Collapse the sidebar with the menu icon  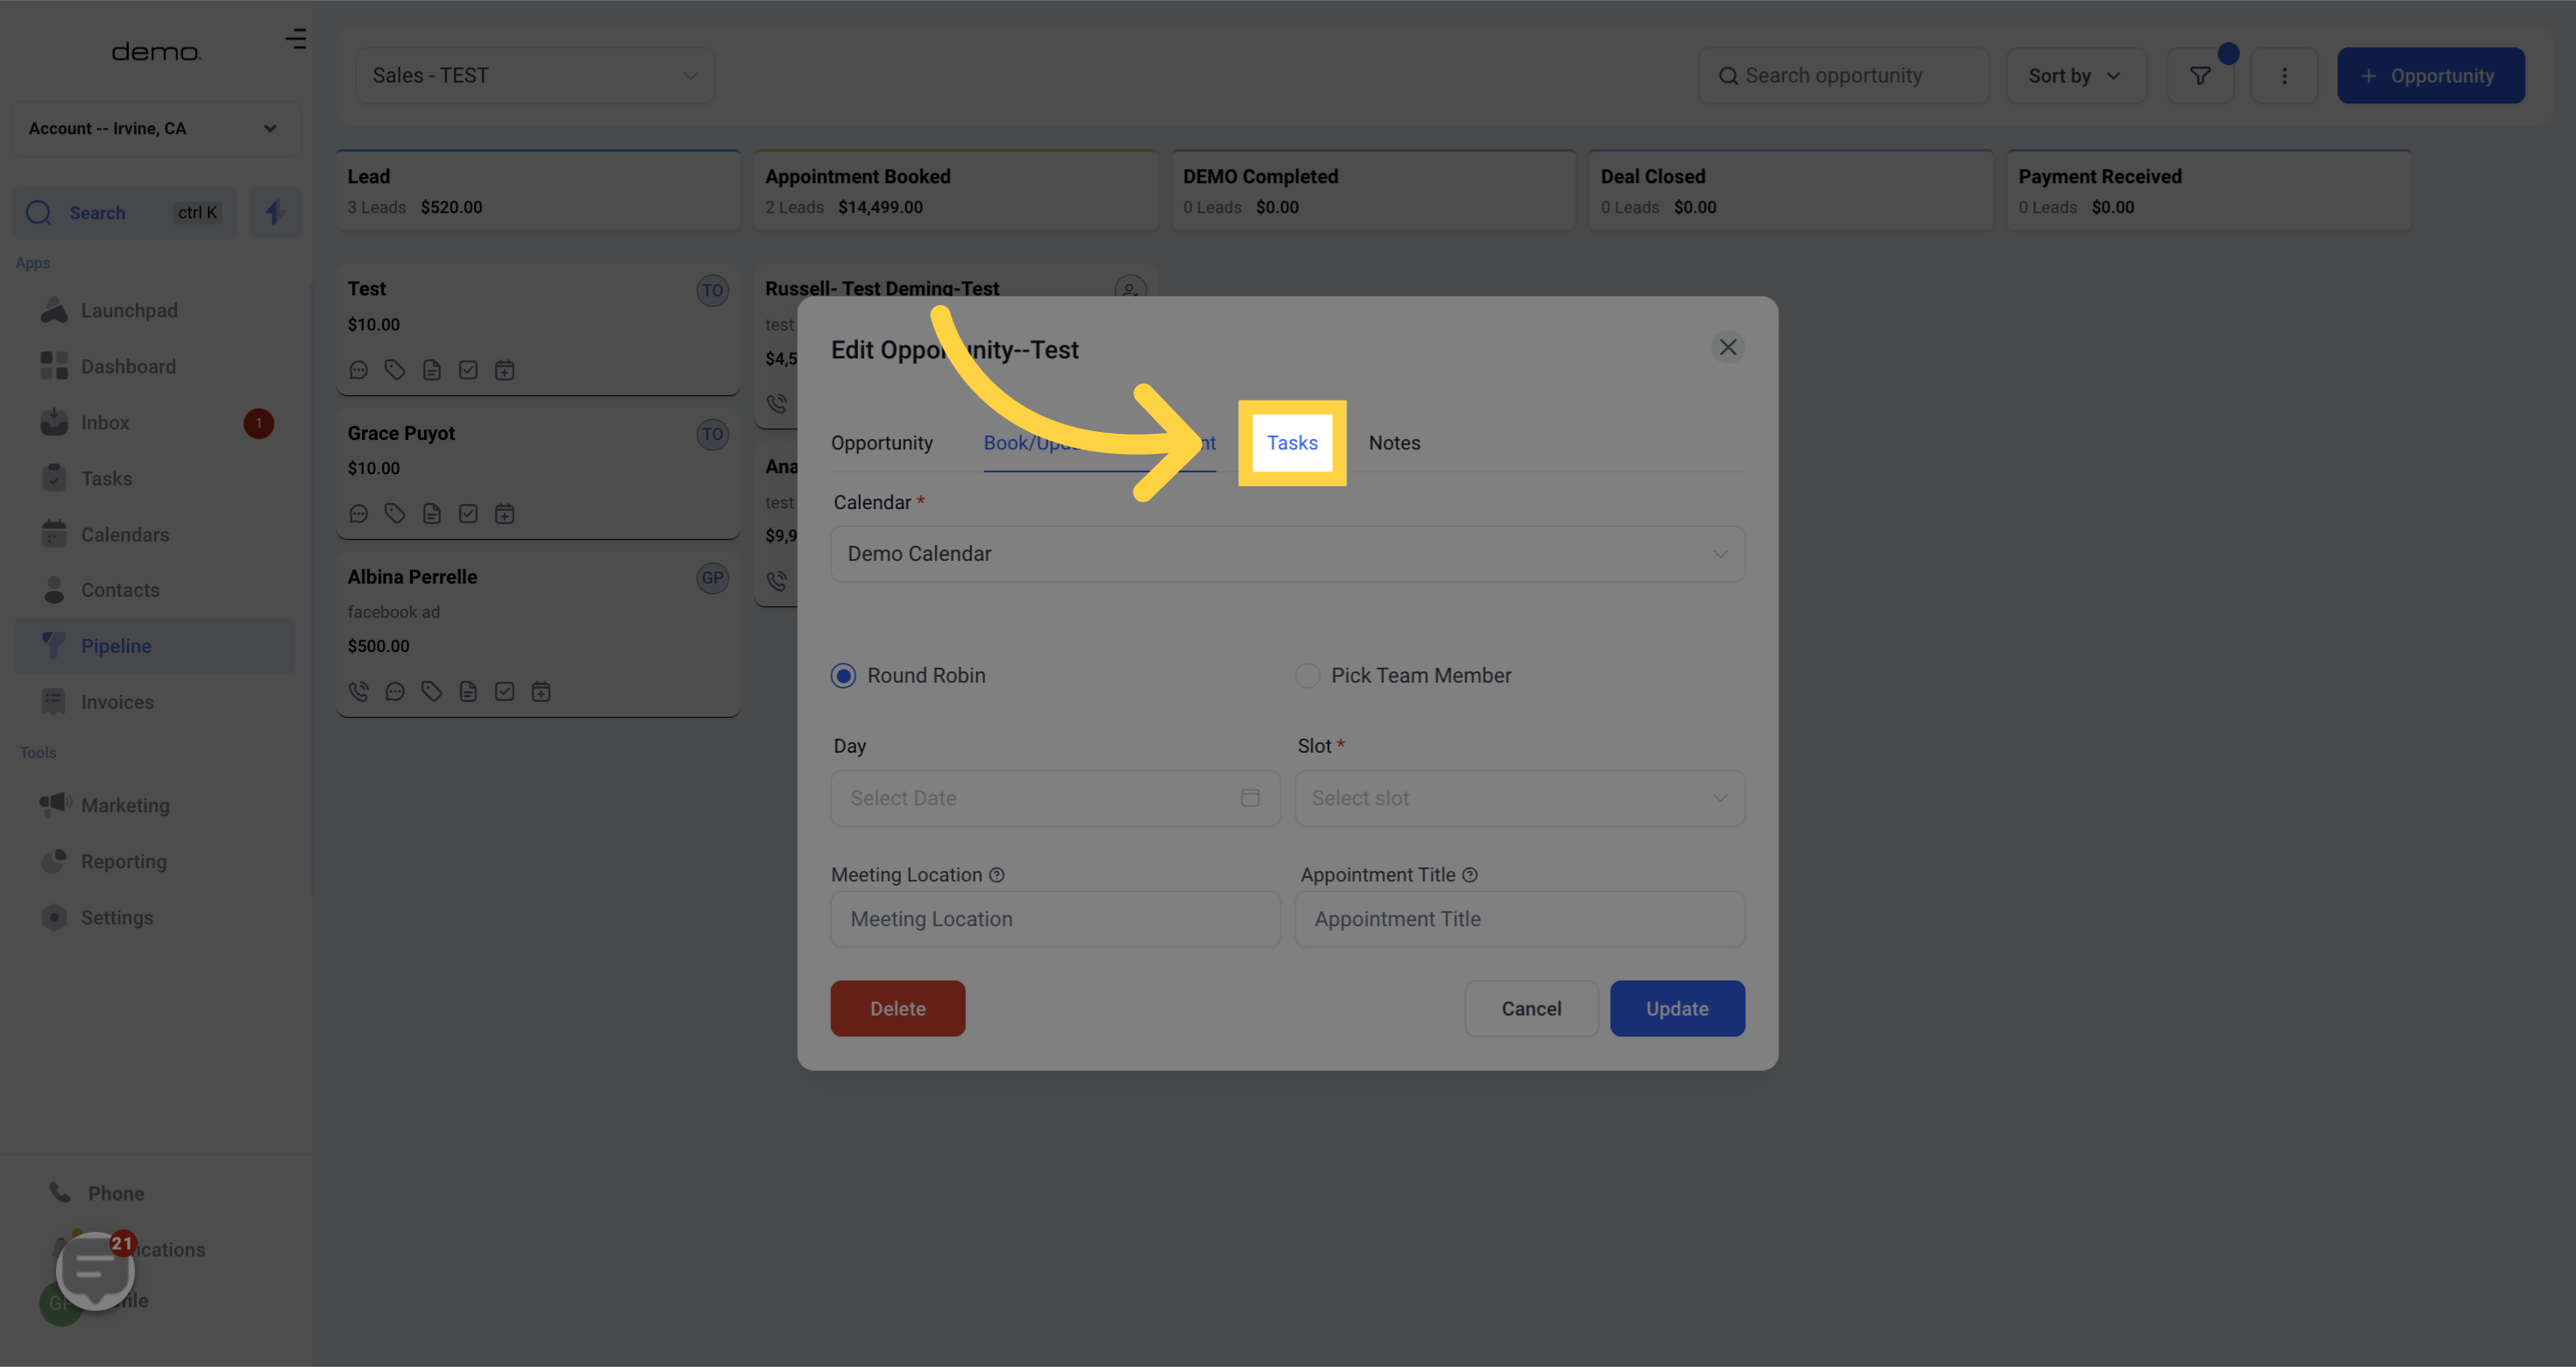click(x=295, y=39)
